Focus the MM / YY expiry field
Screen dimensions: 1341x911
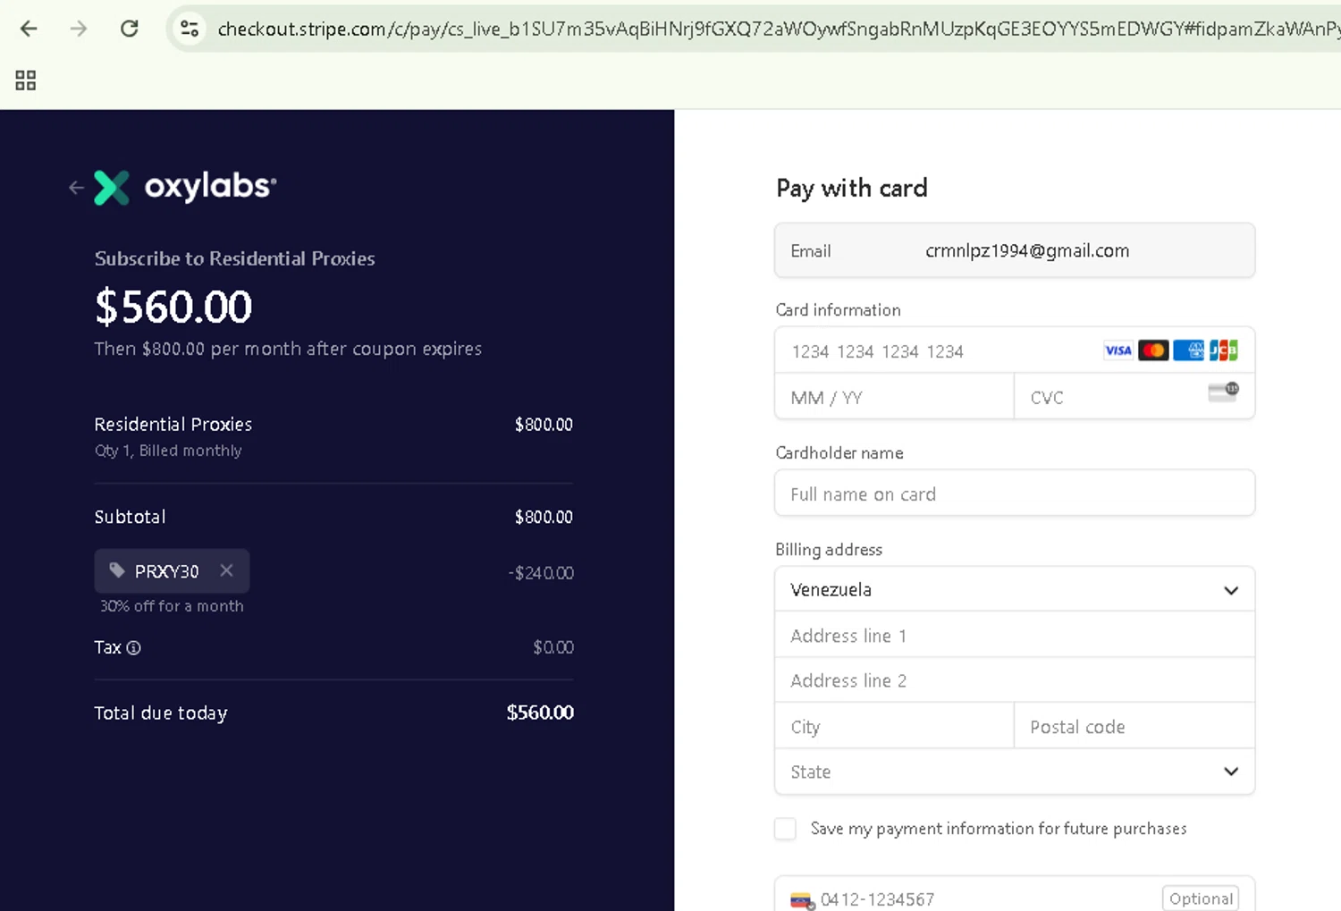[894, 397]
